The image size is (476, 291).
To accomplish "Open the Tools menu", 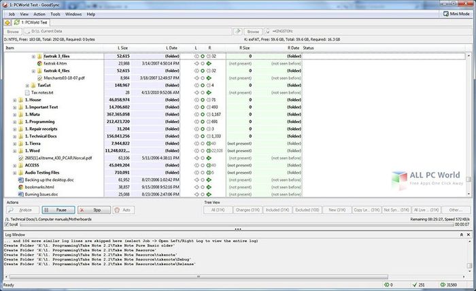I will [55, 14].
